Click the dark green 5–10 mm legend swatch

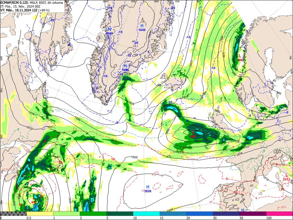(x=120, y=214)
